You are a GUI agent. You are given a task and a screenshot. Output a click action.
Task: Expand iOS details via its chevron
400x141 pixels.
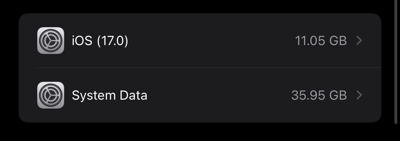tap(359, 41)
